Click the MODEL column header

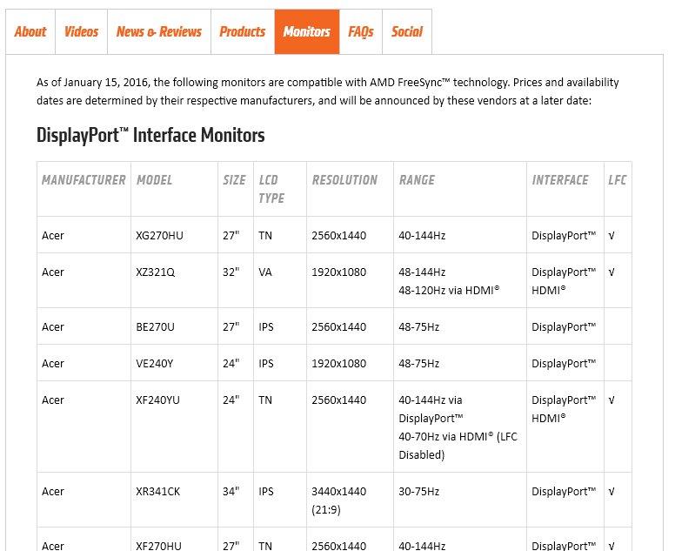(154, 180)
